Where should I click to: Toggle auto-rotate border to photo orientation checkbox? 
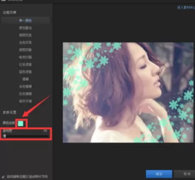(3, 177)
